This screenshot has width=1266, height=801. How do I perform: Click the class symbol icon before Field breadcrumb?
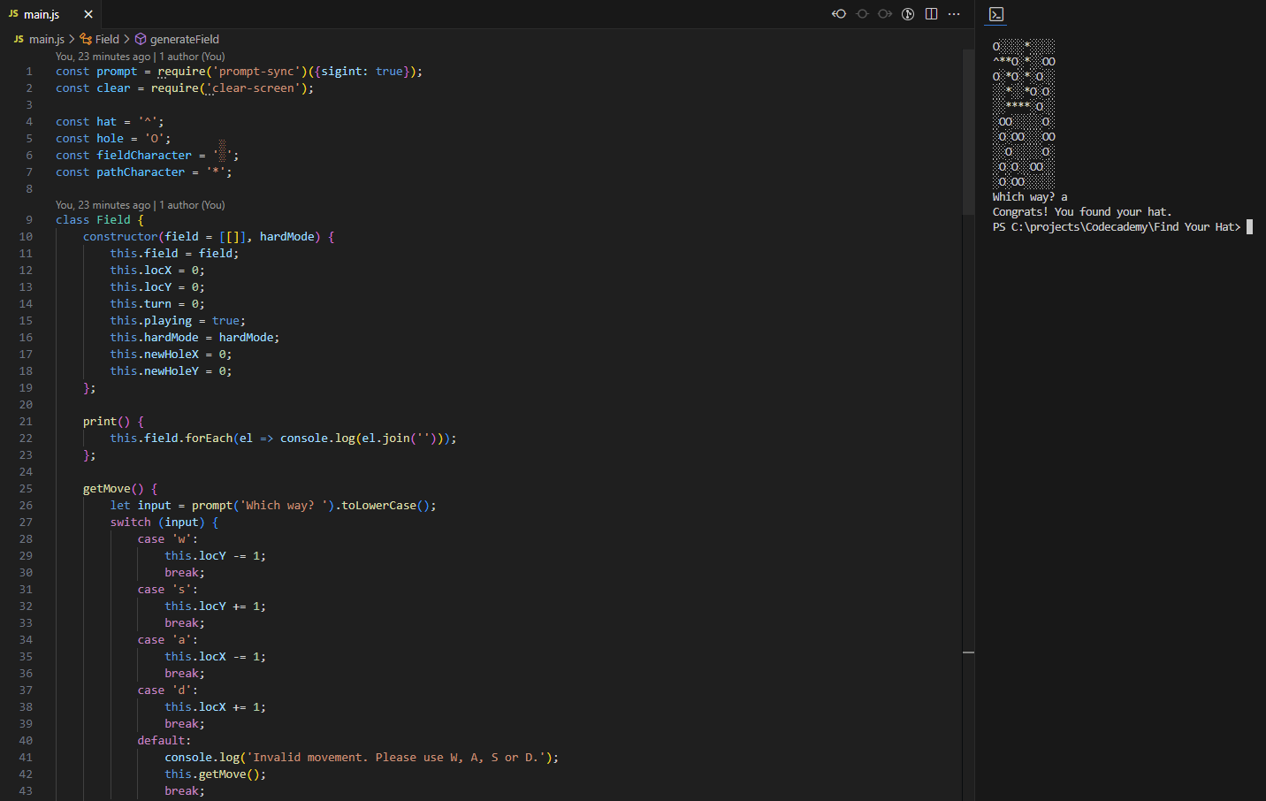pyautogui.click(x=86, y=39)
